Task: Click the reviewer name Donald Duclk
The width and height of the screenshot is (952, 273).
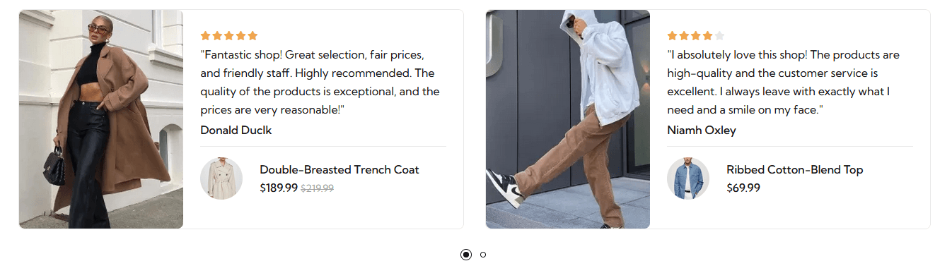Action: (236, 130)
